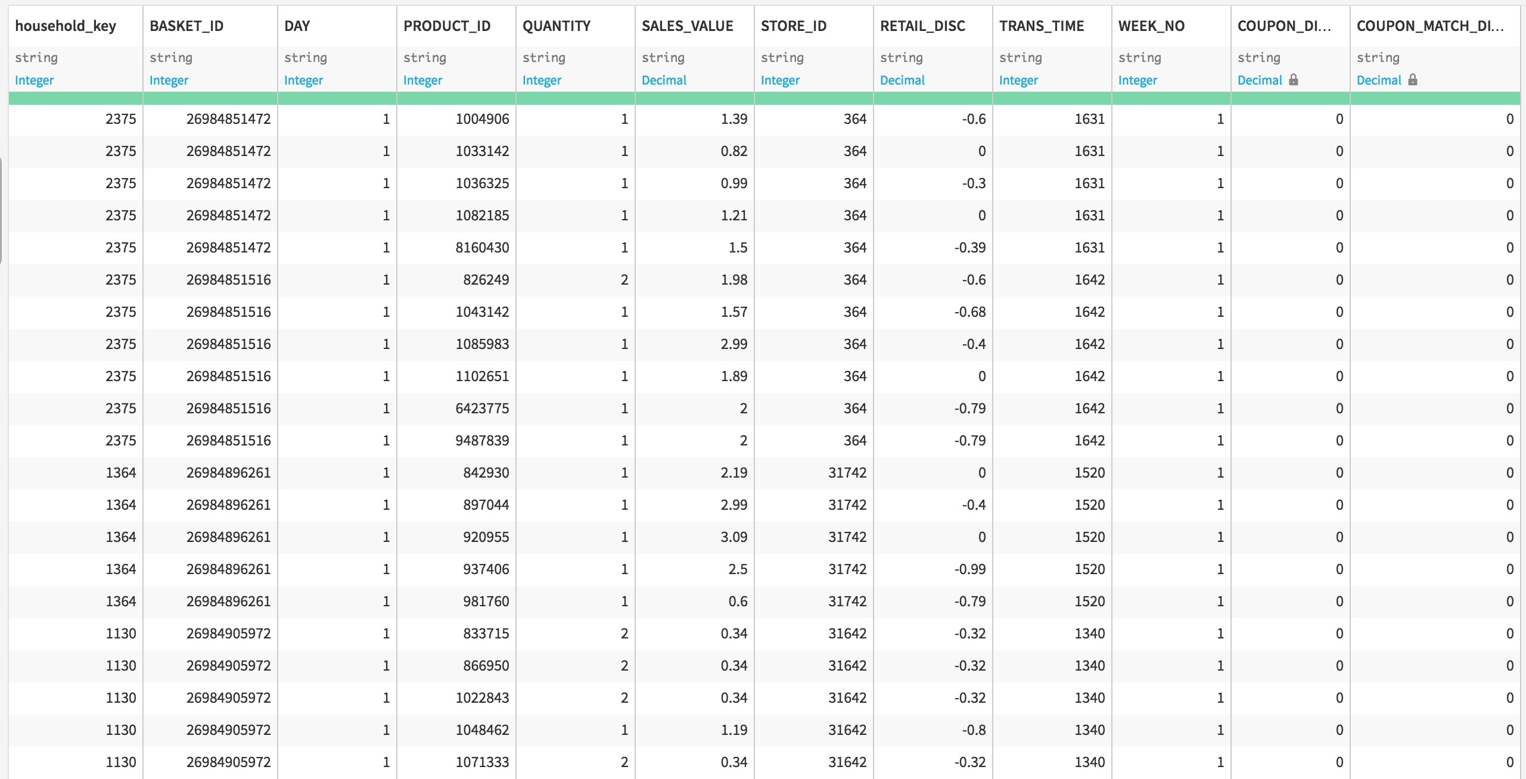Select product ID cell 1085983

[x=456, y=344]
